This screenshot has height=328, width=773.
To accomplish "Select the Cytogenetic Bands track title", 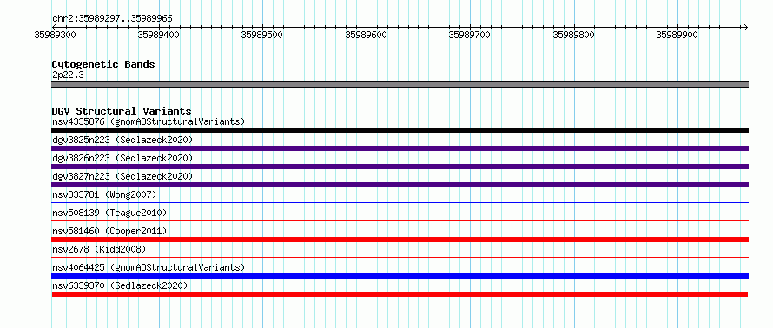I will (103, 64).
